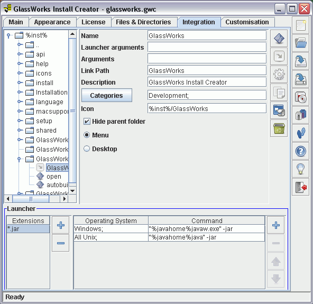Select the Menu radio button
313x304 pixels.
pos(87,135)
